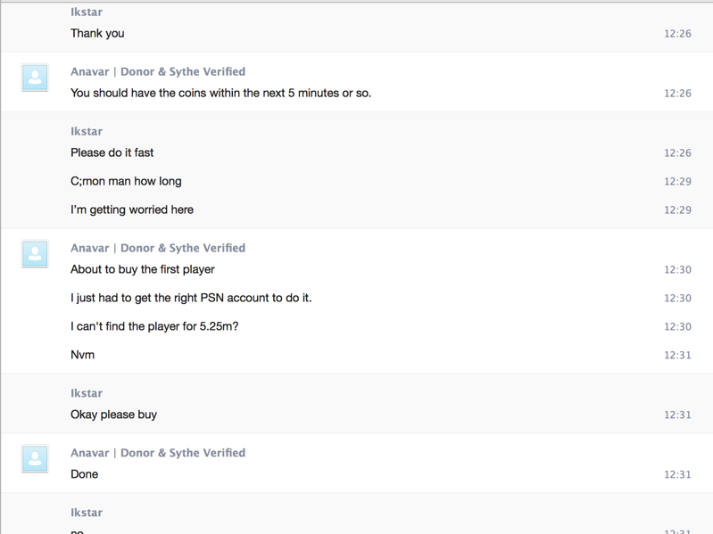Viewport: 713px width, 534px height.
Task: Click the 'Okay please buy' message
Action: (113, 415)
